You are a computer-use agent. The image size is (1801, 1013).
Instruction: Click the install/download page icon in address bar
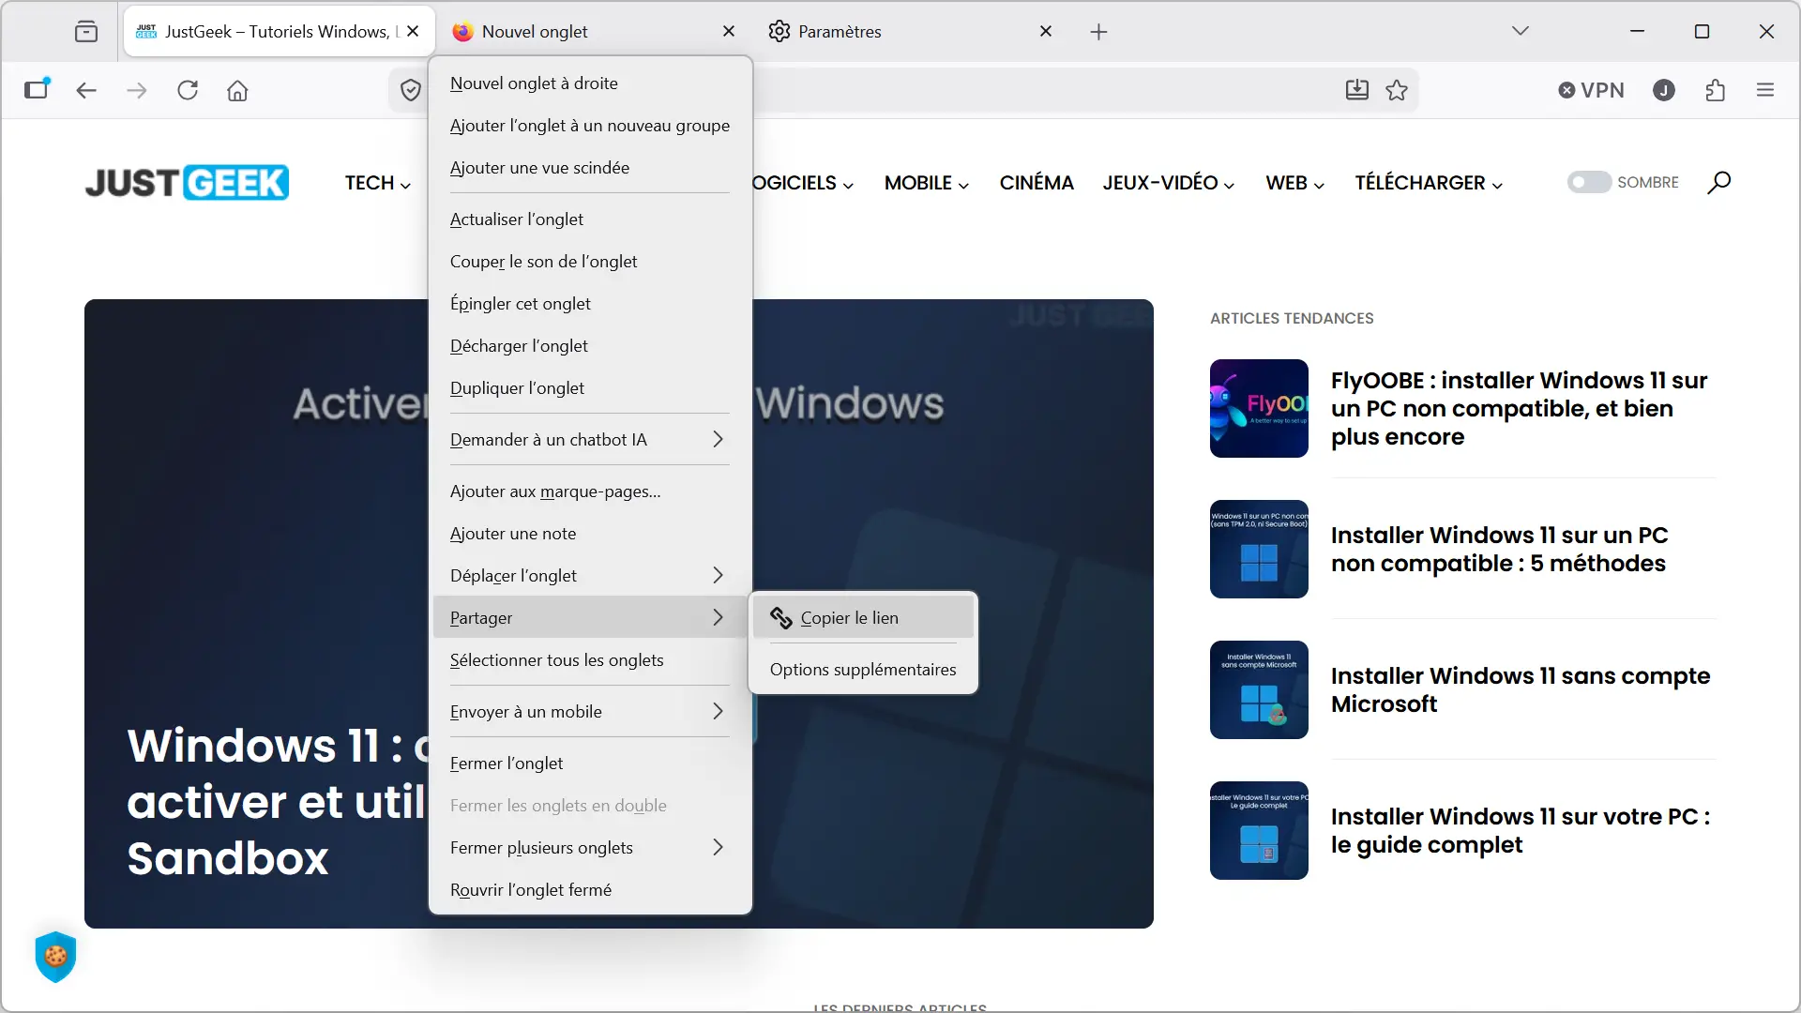1357,90
